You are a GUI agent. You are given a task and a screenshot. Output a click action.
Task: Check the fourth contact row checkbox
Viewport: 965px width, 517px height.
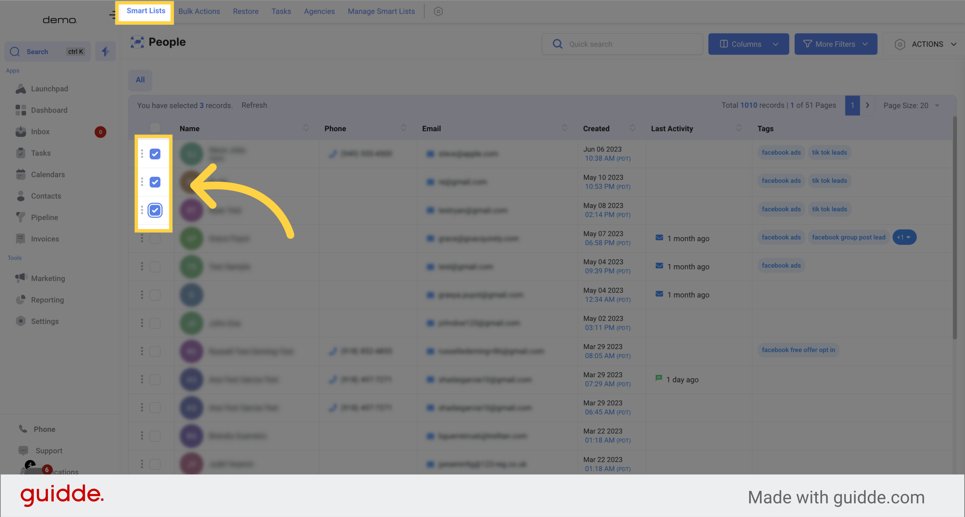coord(155,238)
